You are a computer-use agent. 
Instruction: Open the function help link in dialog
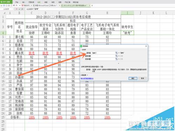[x=87, y=79]
